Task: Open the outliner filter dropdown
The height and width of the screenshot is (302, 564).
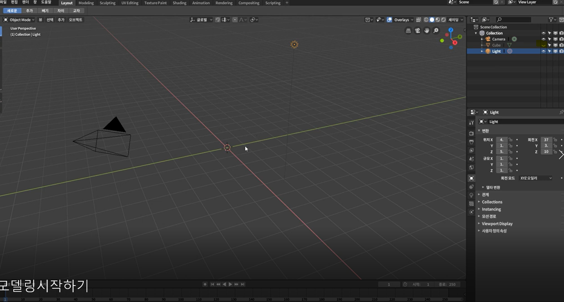Action: click(552, 20)
